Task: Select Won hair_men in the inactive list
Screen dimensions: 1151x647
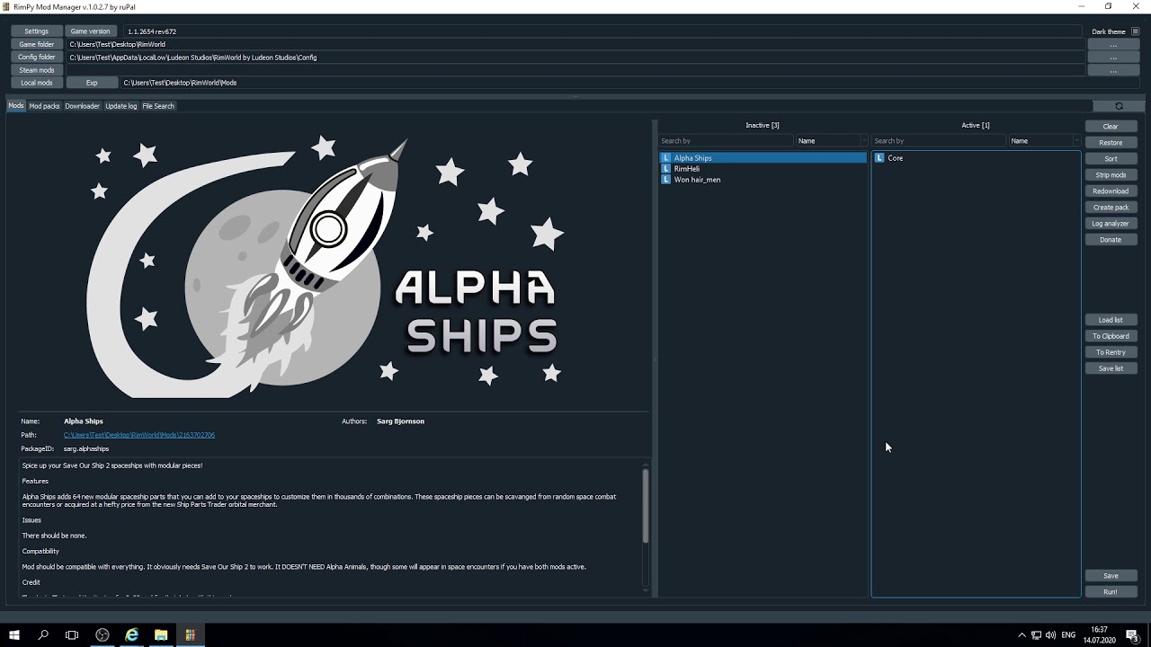Action: point(763,180)
